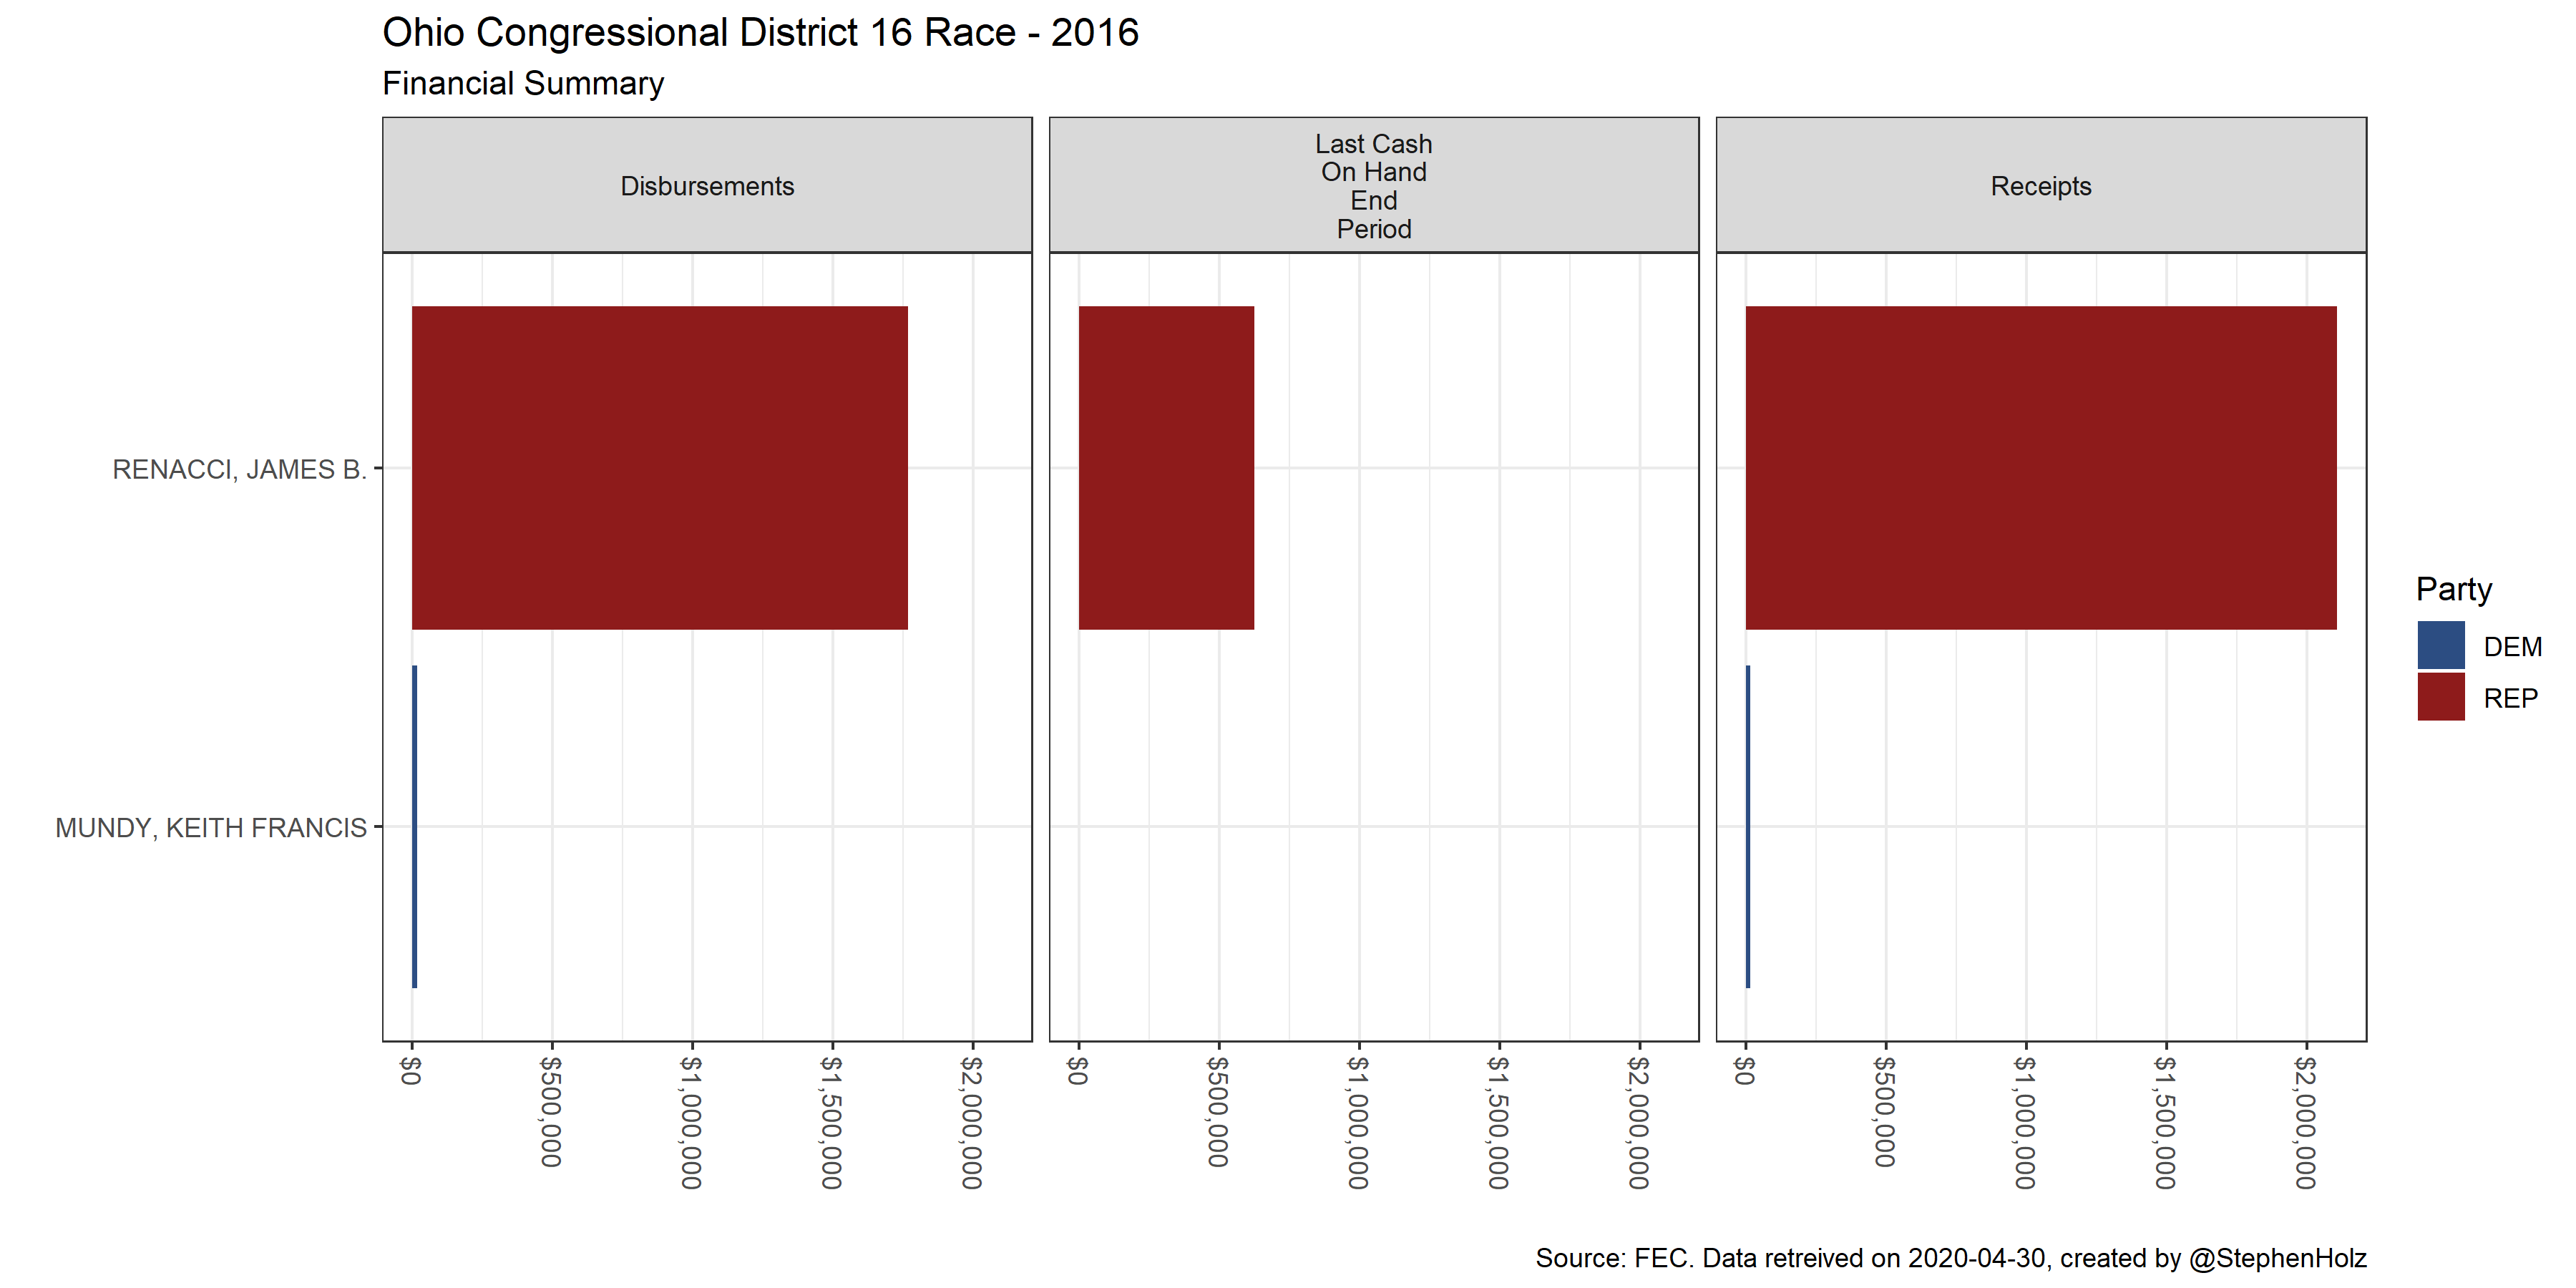Image resolution: width=2576 pixels, height=1288 pixels.
Task: Click the RENACCI, JAMES B. axis label
Action: (239, 469)
